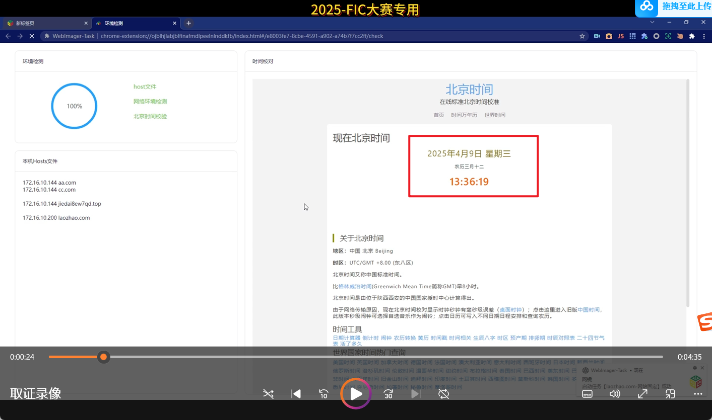Toggle repeat mode in the player
Viewport: 712px width, 420px height.
pos(443,394)
